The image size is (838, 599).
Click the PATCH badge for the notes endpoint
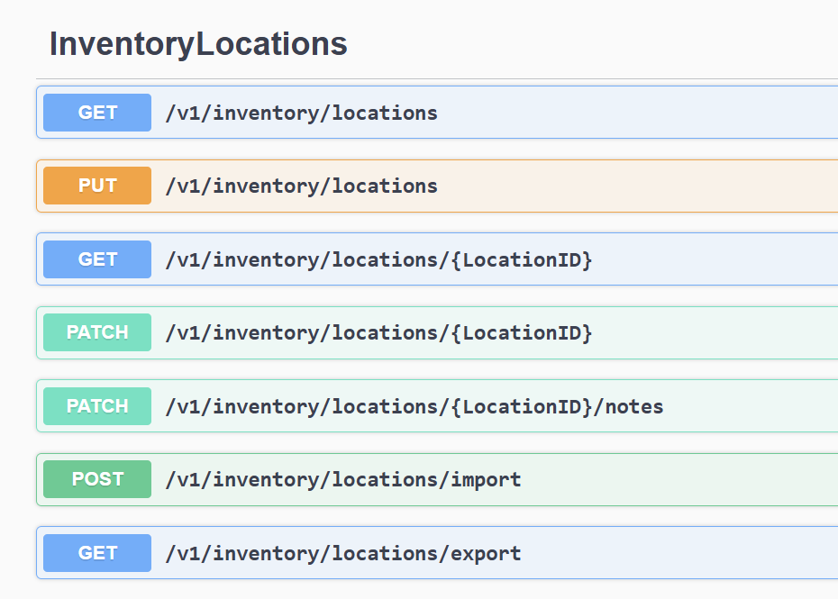97,406
